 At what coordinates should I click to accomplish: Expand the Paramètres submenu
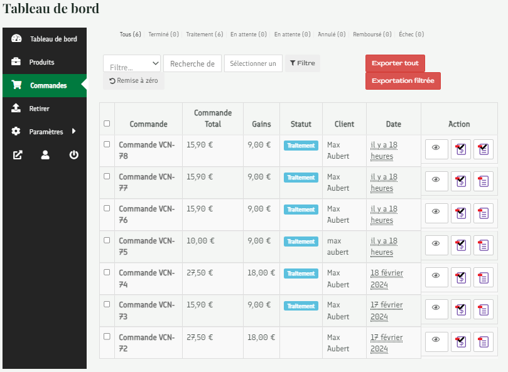[45, 132]
